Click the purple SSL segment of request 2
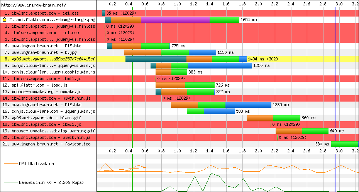The width and height of the screenshot is (359, 192). (x=175, y=20)
